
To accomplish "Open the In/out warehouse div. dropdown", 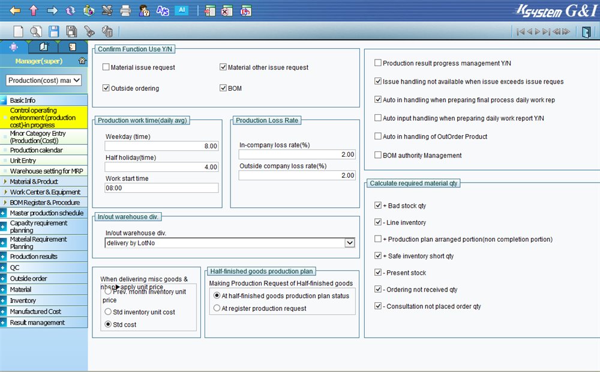I will tap(349, 243).
